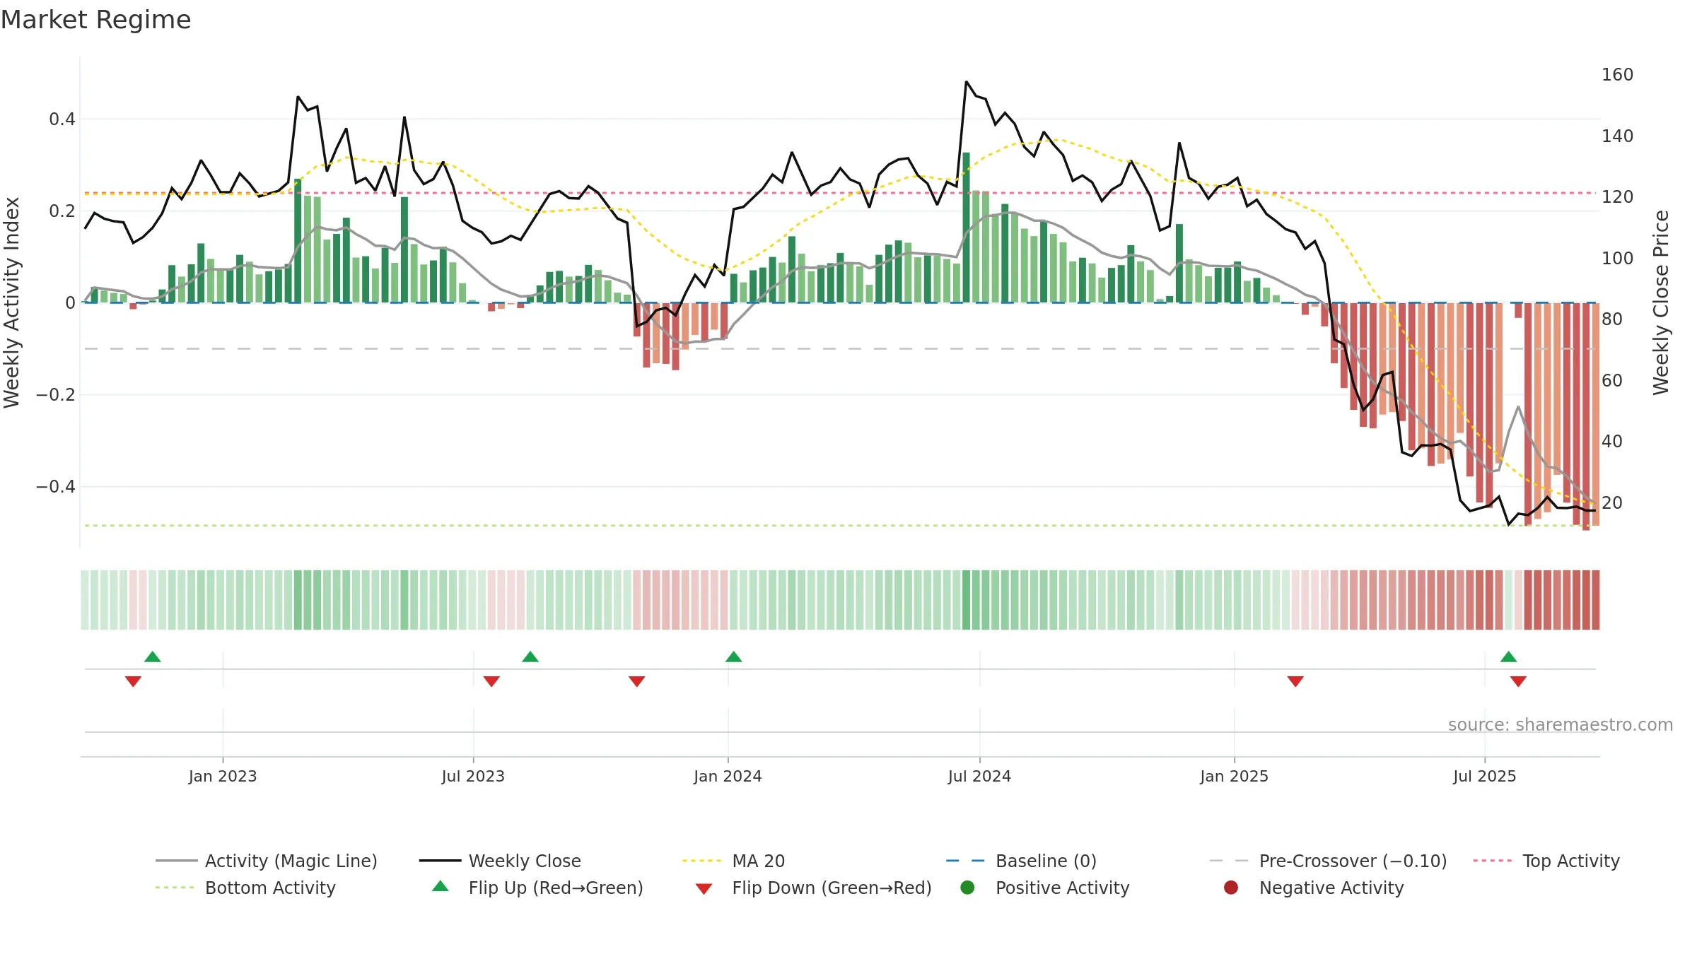The width and height of the screenshot is (1697, 954).
Task: Toggle the Top Activity legend entry
Action: pos(1546,861)
